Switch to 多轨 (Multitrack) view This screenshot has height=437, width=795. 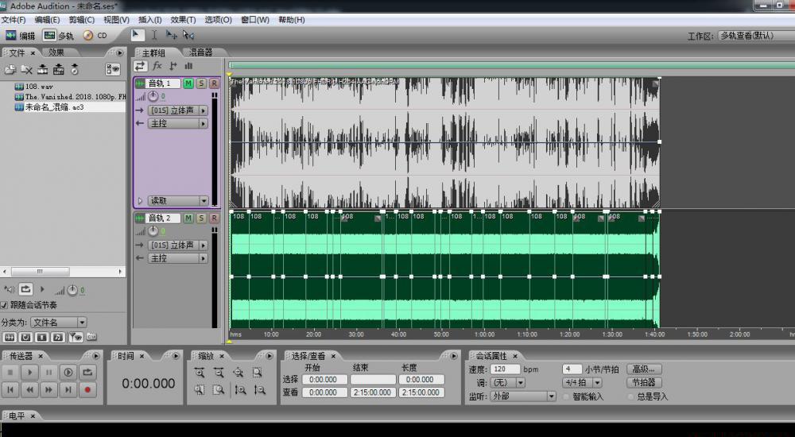click(58, 36)
